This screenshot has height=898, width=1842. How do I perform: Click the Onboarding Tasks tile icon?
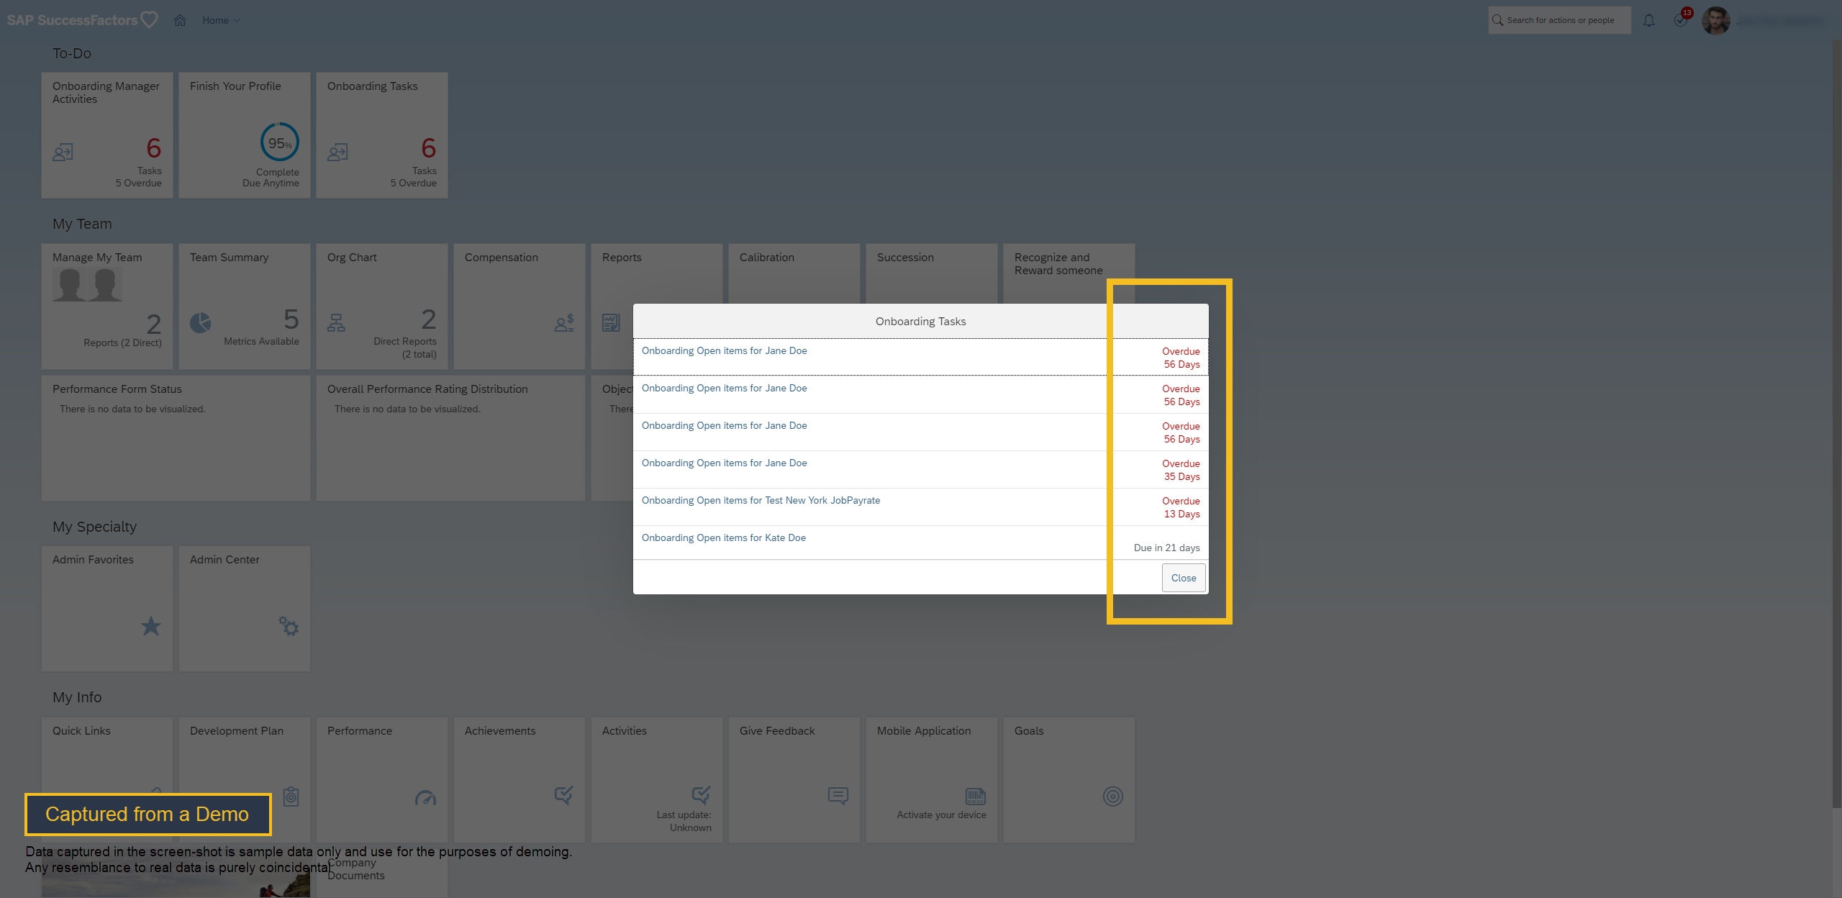click(338, 153)
